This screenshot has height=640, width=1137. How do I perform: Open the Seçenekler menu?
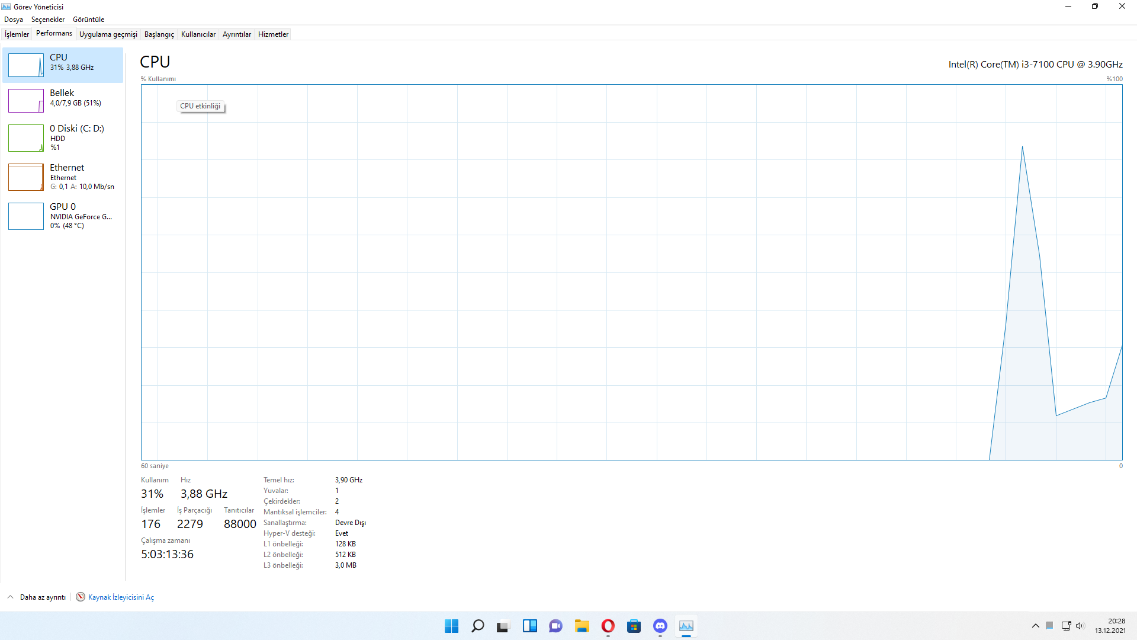[48, 20]
